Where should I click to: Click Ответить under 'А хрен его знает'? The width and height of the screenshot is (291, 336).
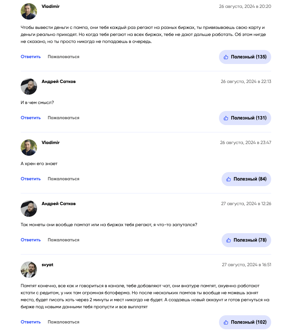pos(31,179)
